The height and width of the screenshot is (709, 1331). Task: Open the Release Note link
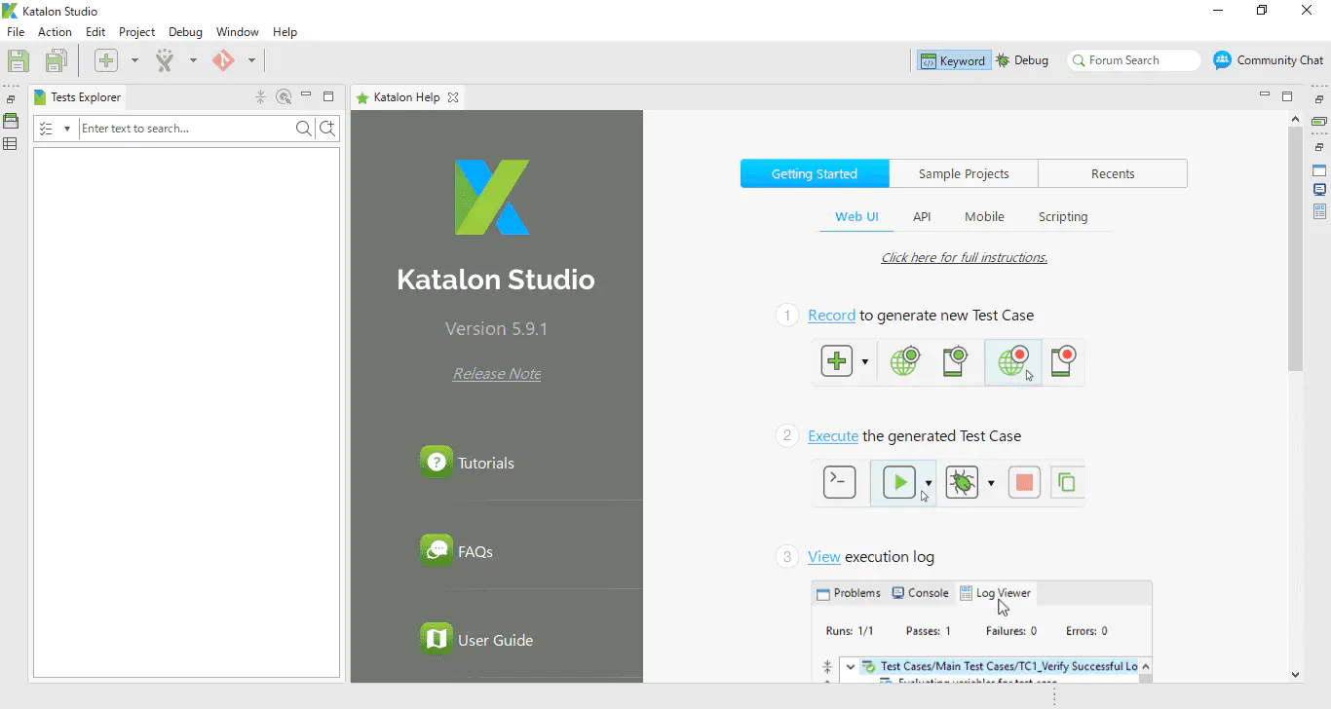496,373
